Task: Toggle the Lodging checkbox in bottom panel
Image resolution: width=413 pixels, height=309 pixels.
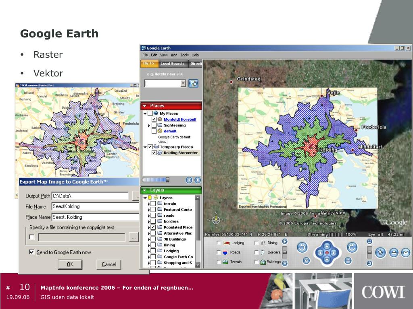Action: (x=219, y=243)
